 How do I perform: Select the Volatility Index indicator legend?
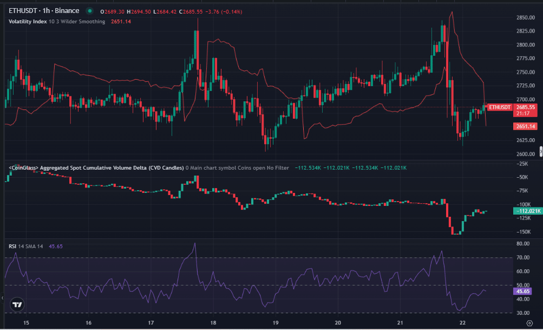pos(31,22)
